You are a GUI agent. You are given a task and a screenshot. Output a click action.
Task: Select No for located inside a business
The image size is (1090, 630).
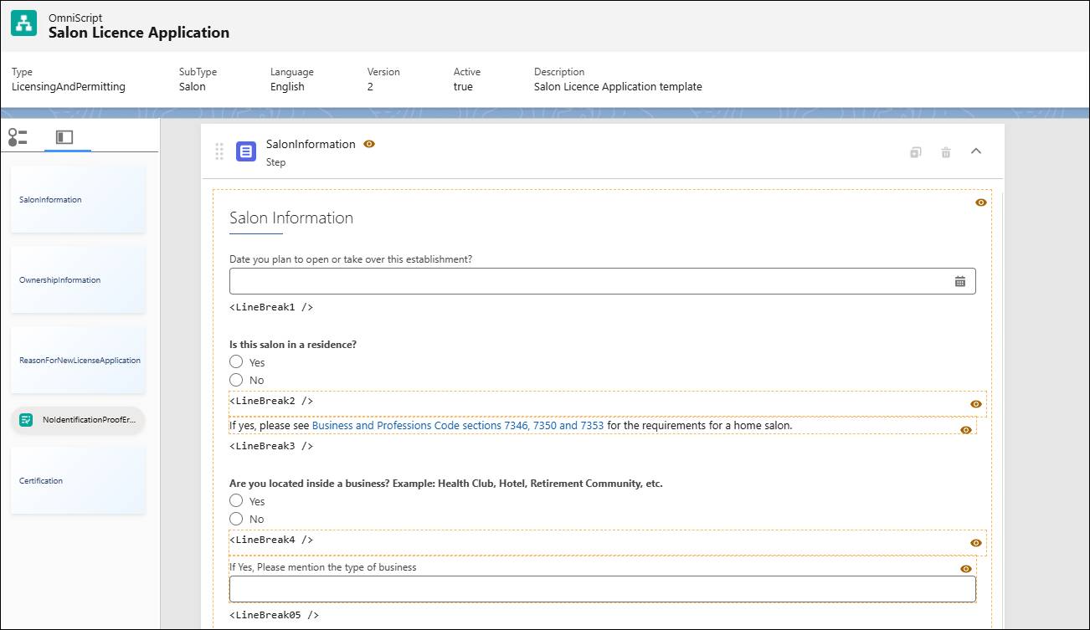tap(236, 519)
